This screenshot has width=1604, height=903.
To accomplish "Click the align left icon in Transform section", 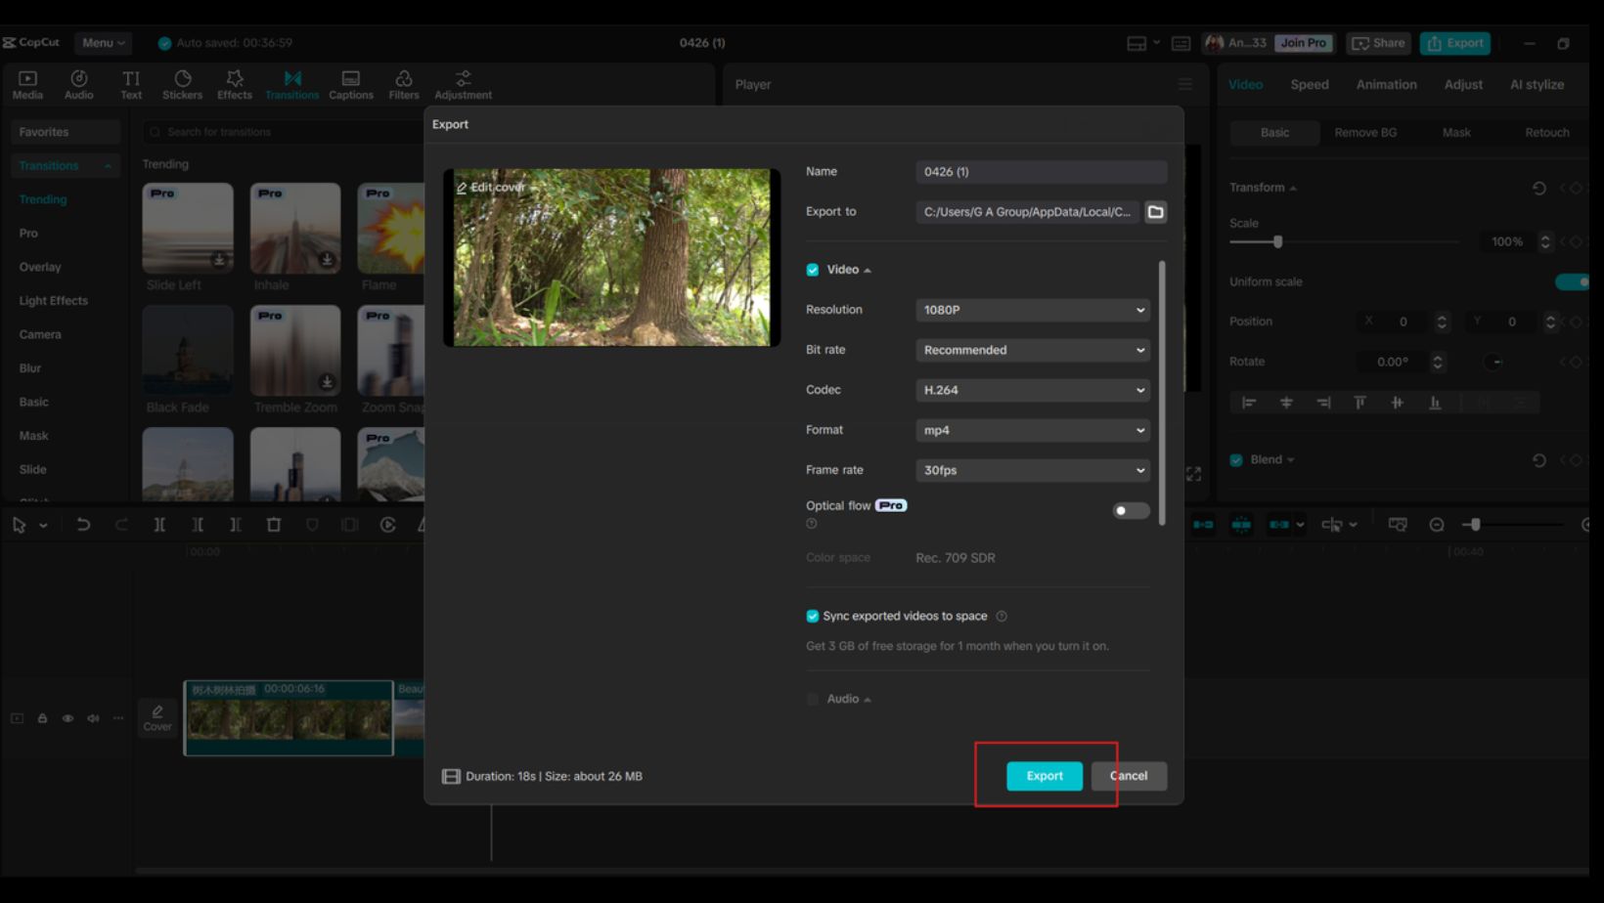I will tap(1249, 403).
